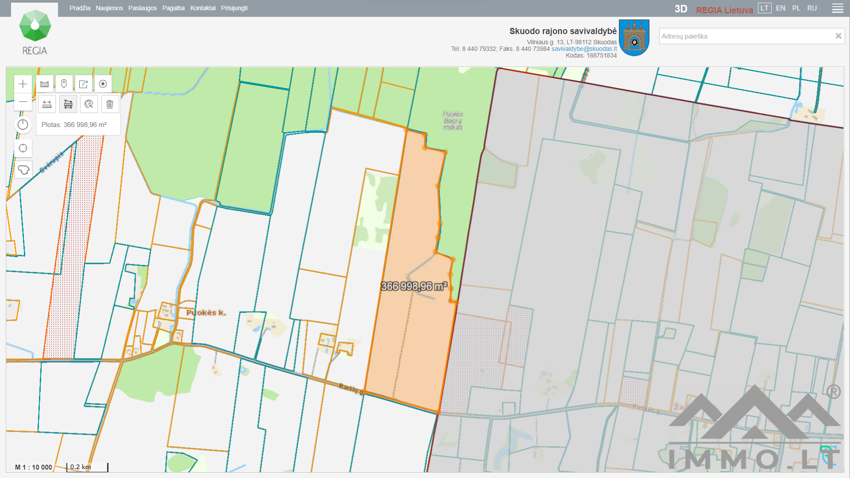
Task: Open the hamburger menu
Action: point(837,8)
